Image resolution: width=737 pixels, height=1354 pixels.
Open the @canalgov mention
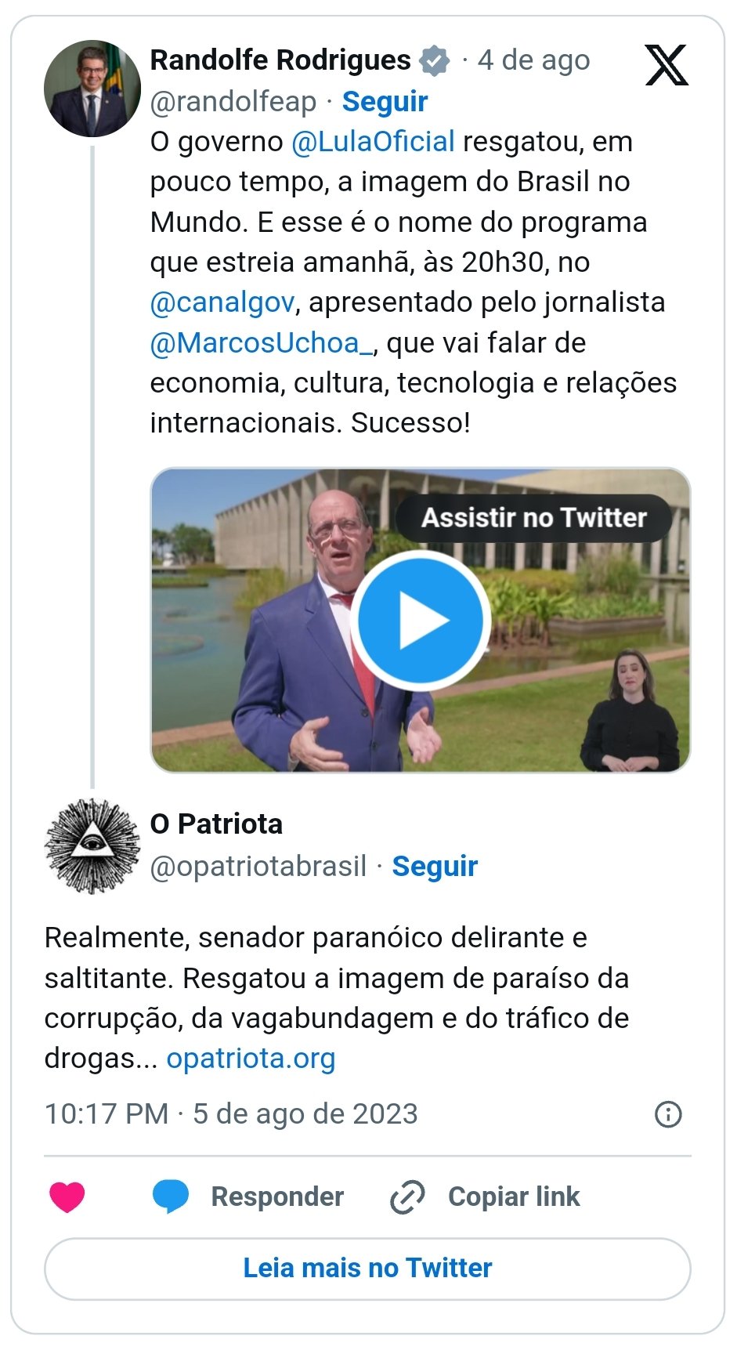tap(222, 302)
